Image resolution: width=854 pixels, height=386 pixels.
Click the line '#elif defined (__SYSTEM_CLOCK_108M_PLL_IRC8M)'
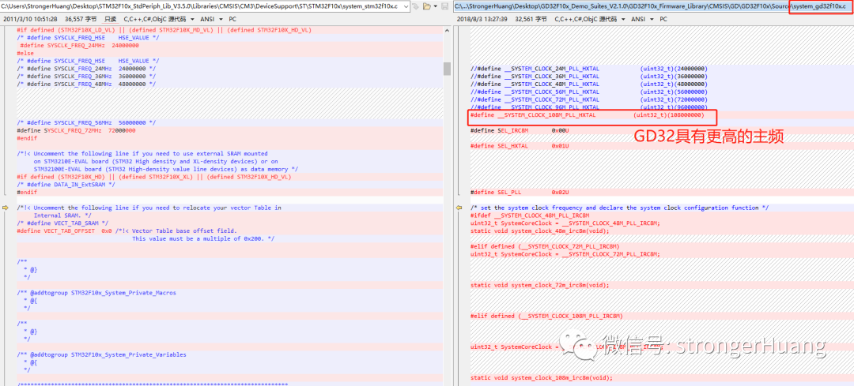(x=547, y=316)
